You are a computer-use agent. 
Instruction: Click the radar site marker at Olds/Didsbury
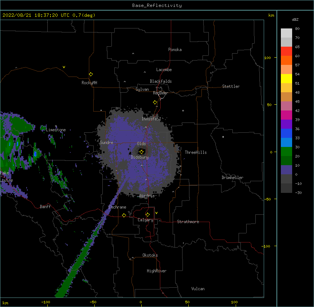pyautogui.click(x=141, y=152)
